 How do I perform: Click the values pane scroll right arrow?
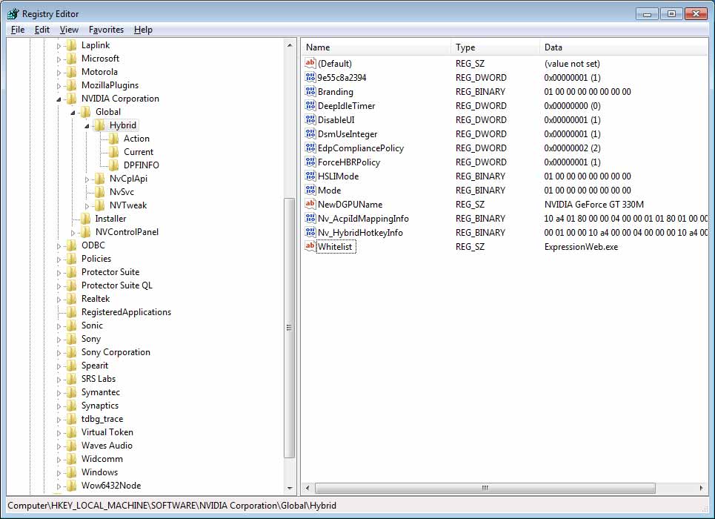[x=701, y=488]
